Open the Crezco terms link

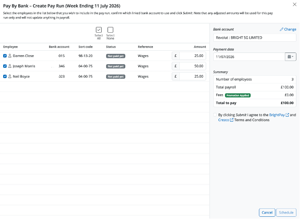(x=223, y=120)
